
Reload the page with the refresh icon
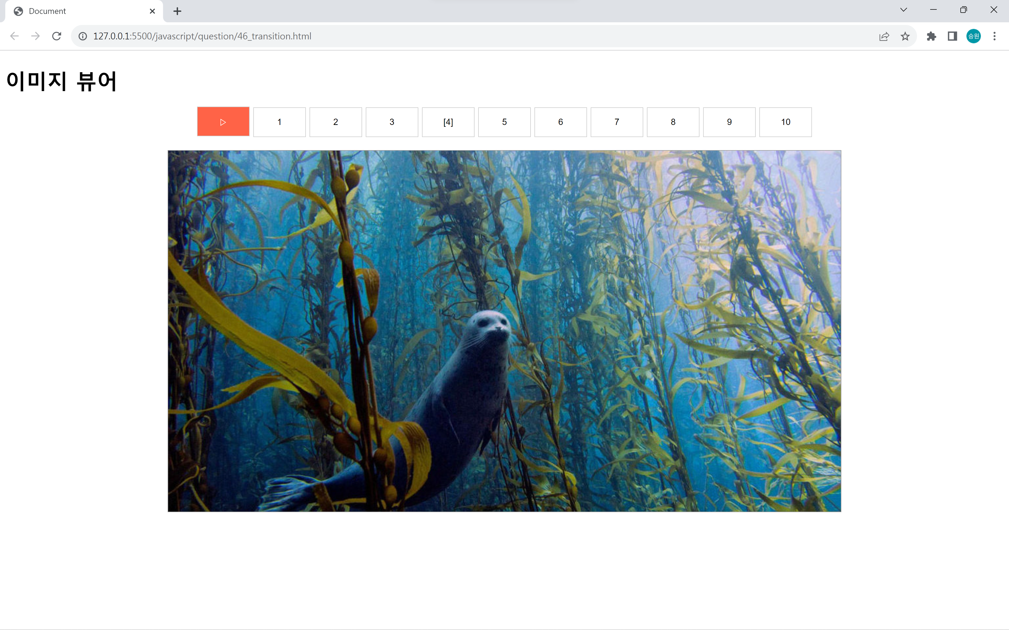click(57, 36)
